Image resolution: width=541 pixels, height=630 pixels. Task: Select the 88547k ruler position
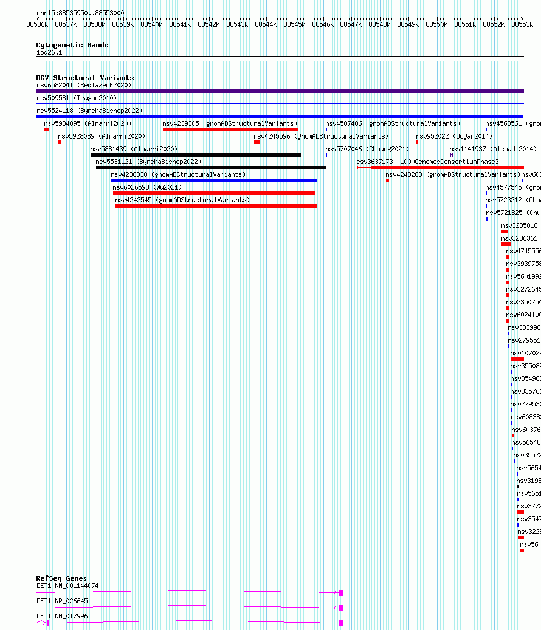point(351,24)
